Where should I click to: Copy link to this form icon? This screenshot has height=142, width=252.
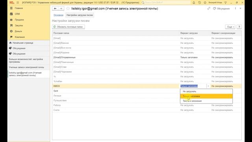pyautogui.click(x=209, y=9)
